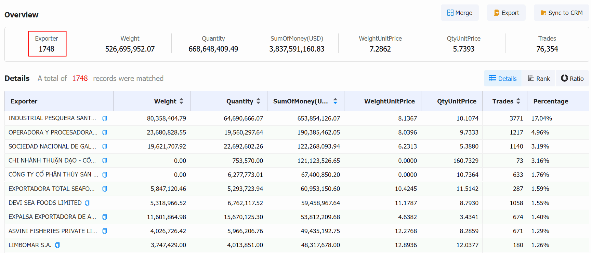Screen dimensions: 591x253
Task: Select overview Quantity value 668,648,409.49
Action: pos(213,49)
